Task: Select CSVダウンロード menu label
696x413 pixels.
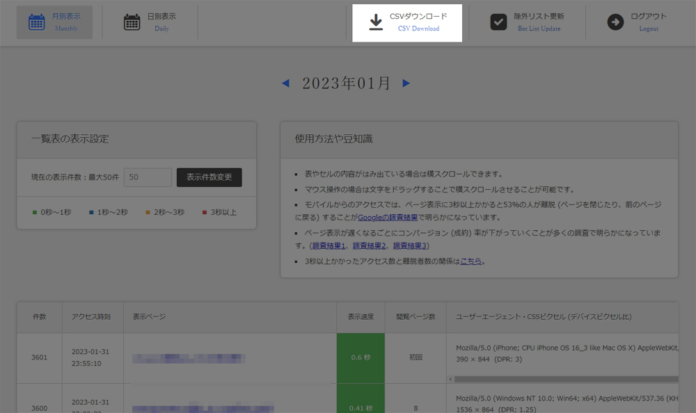Action: 418,17
